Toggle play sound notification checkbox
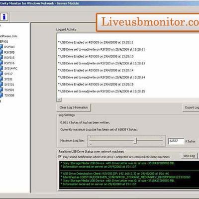The image size is (199, 199). [x=60, y=157]
